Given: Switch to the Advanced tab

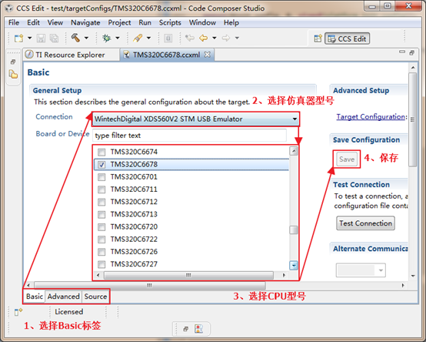Looking at the screenshot, I should pyautogui.click(x=64, y=297).
